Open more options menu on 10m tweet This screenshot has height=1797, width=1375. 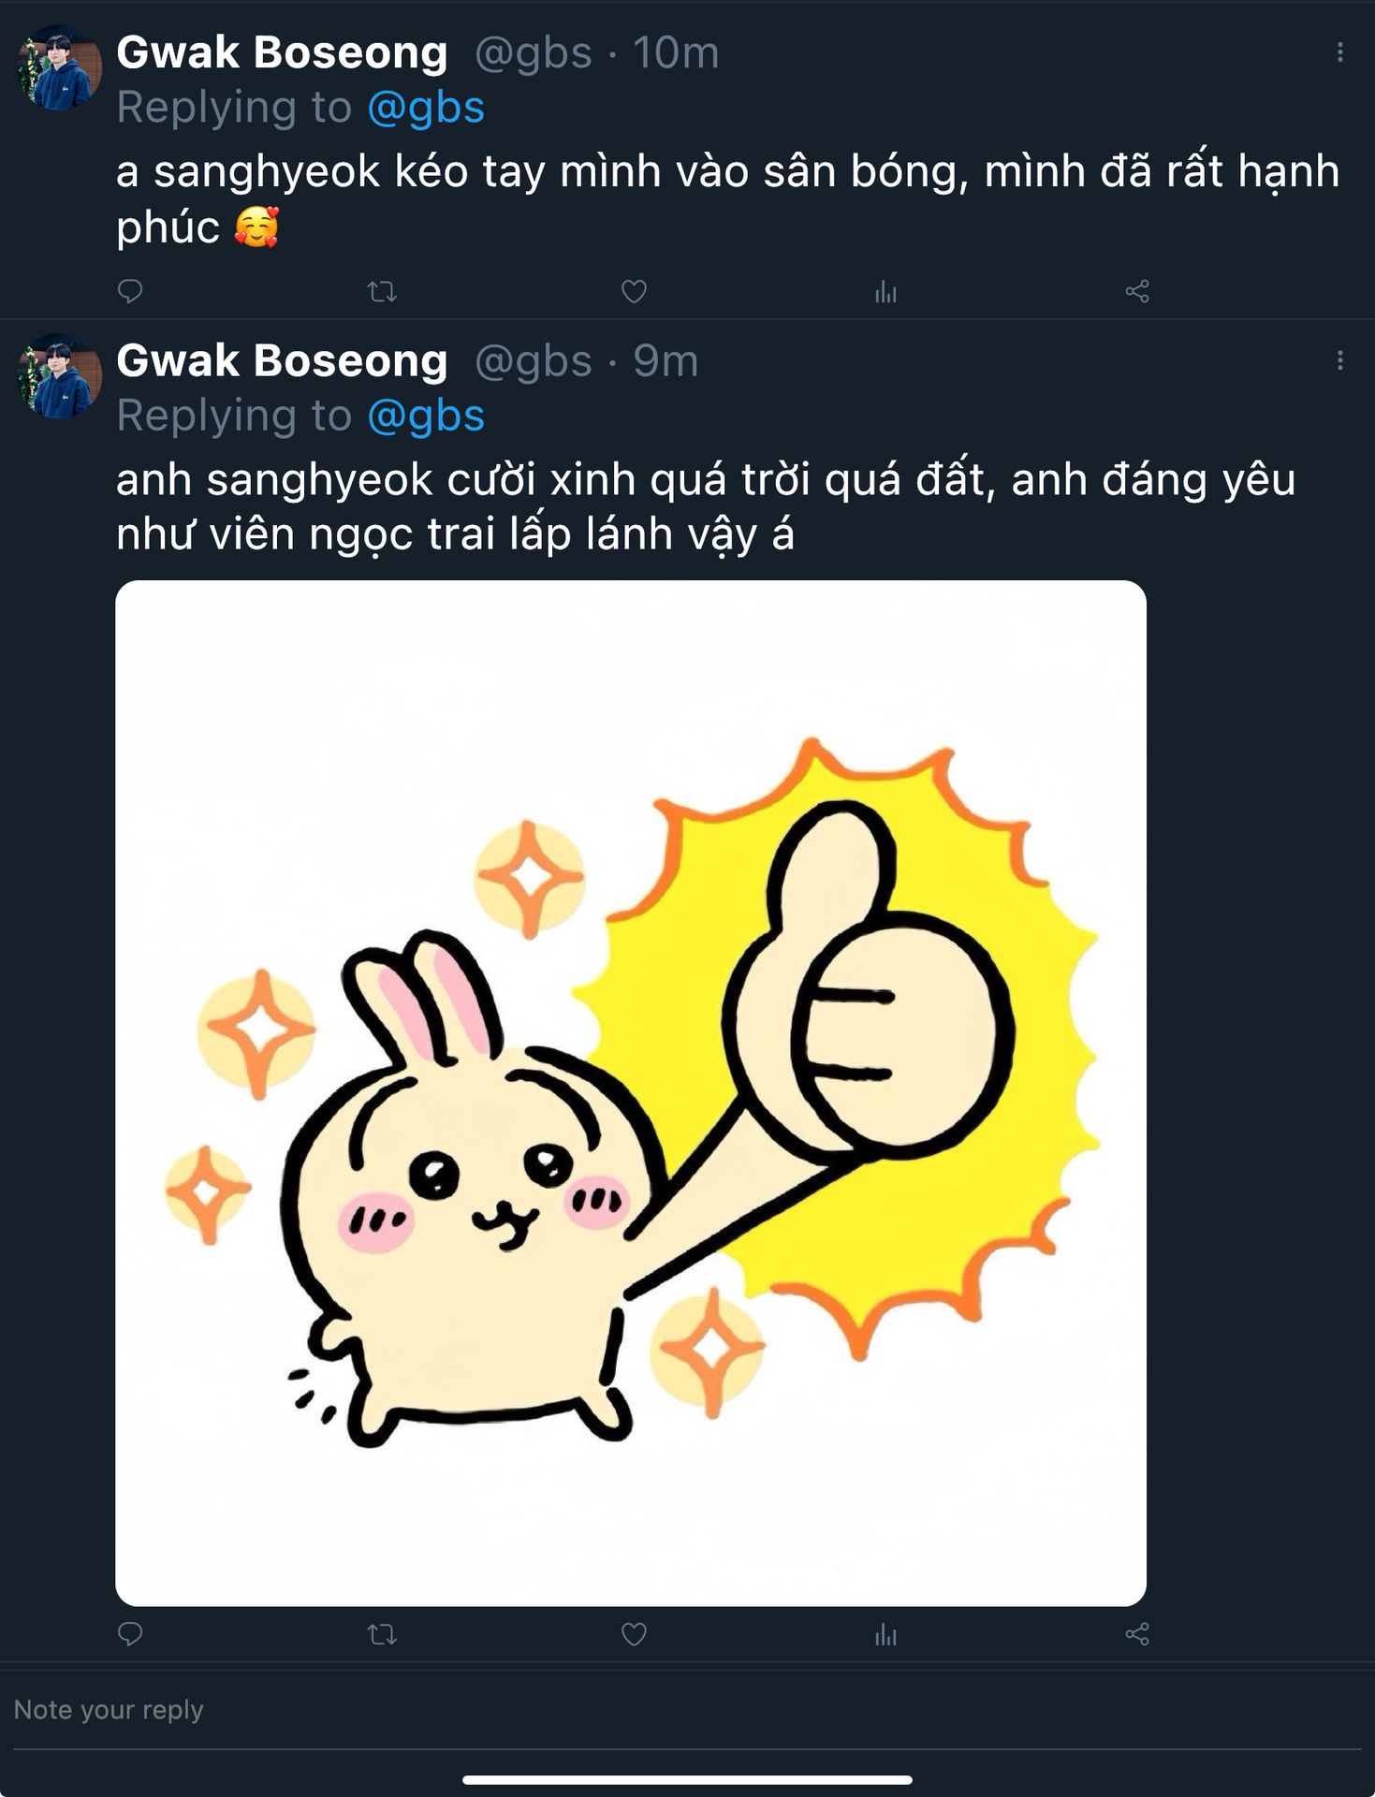pos(1340,52)
